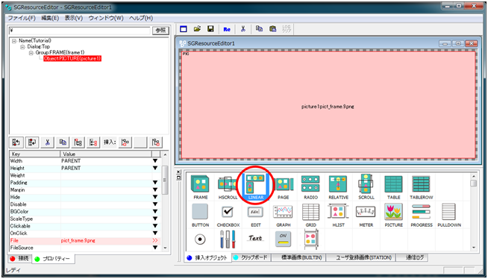Collapse the Dialog:Top tree node

[22, 47]
